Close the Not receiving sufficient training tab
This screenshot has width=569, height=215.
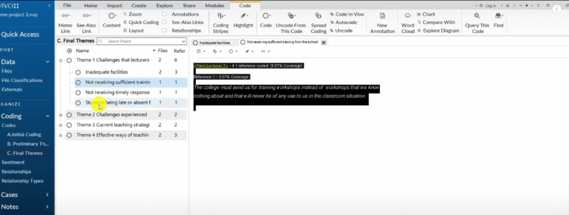coord(324,42)
